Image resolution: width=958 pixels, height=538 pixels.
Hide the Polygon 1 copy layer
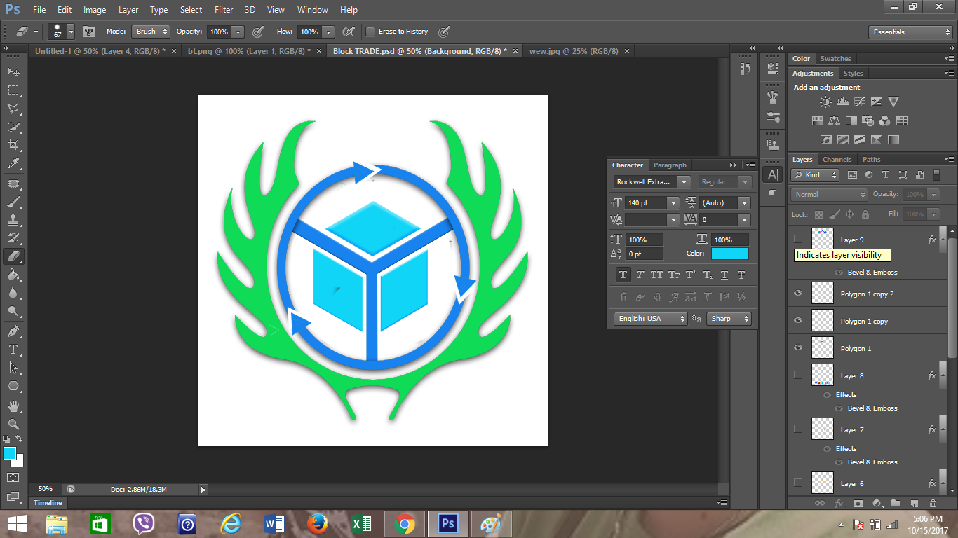[798, 321]
